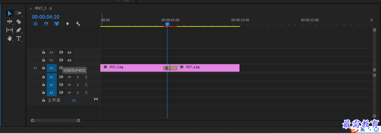Toggle lock on track V3
The height and width of the screenshot is (134, 381).
coord(44,52)
